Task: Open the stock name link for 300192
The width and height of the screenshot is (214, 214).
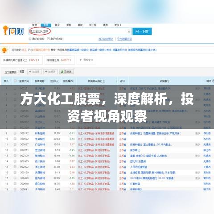Action: (40, 133)
